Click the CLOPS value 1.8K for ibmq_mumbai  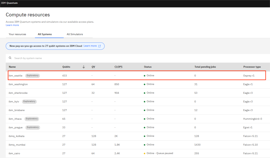(x=117, y=145)
